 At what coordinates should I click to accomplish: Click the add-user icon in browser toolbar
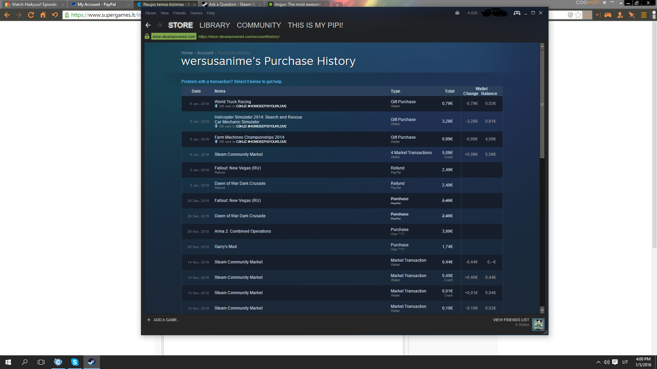tap(620, 15)
